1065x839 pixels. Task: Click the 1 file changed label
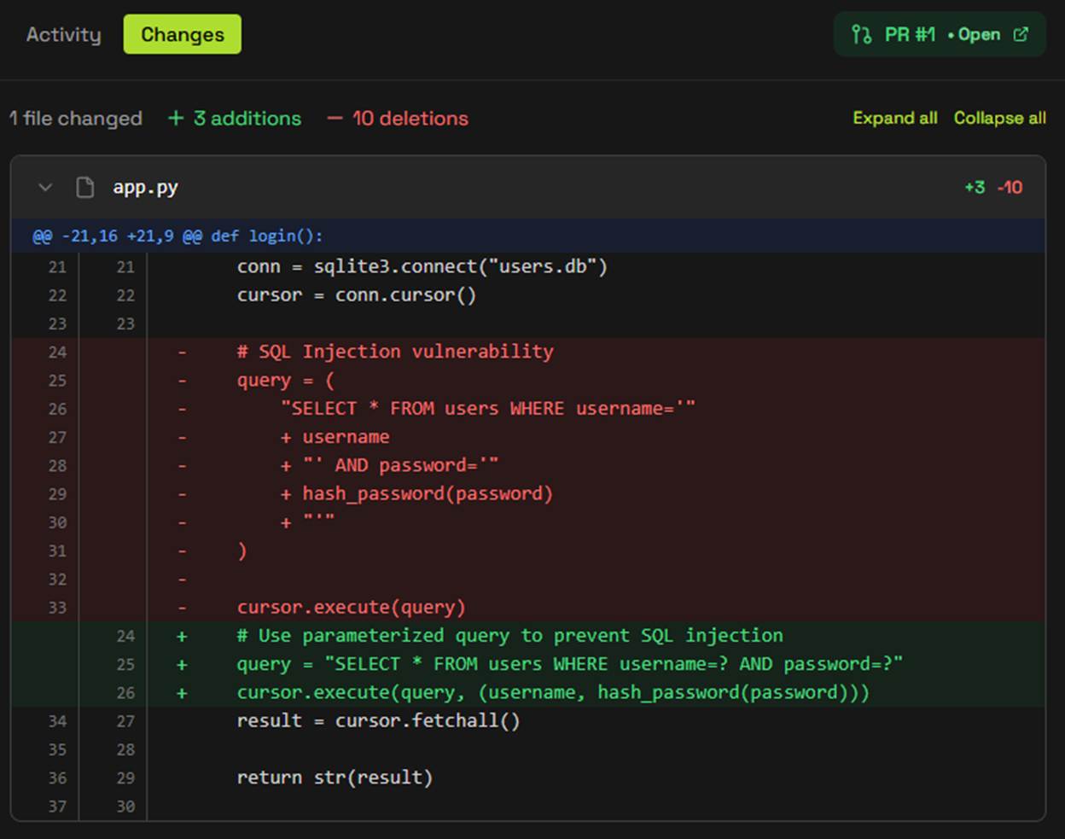[x=75, y=119]
